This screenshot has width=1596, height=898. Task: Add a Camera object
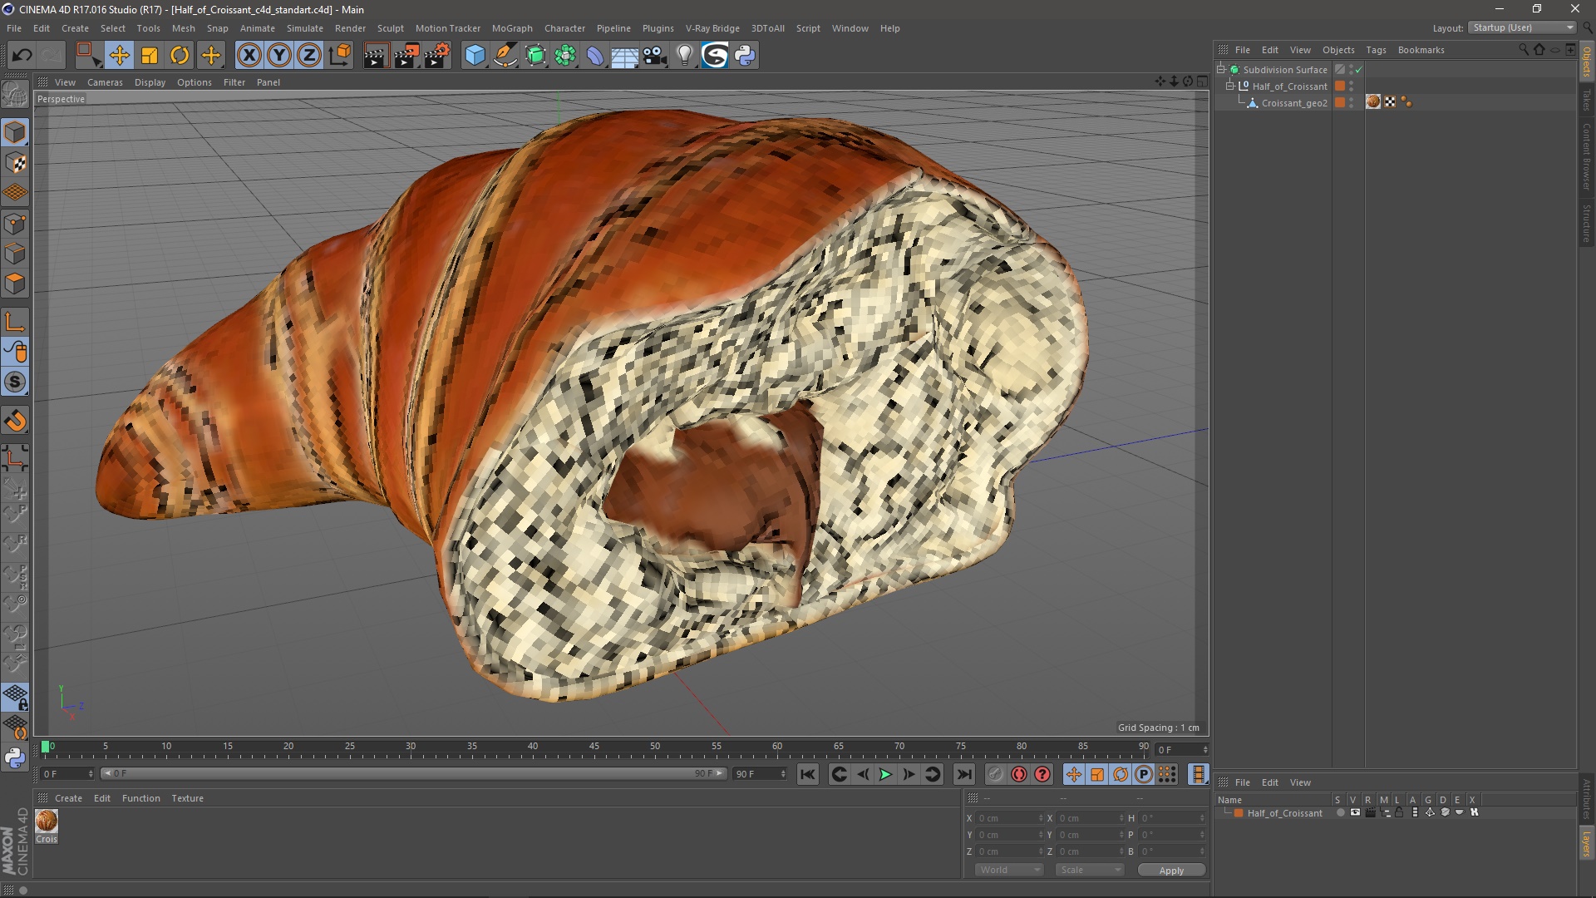coord(655,56)
